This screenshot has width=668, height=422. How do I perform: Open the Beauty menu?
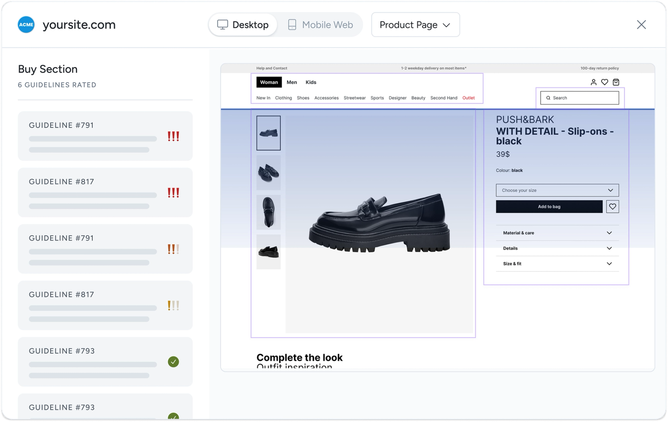pos(418,98)
